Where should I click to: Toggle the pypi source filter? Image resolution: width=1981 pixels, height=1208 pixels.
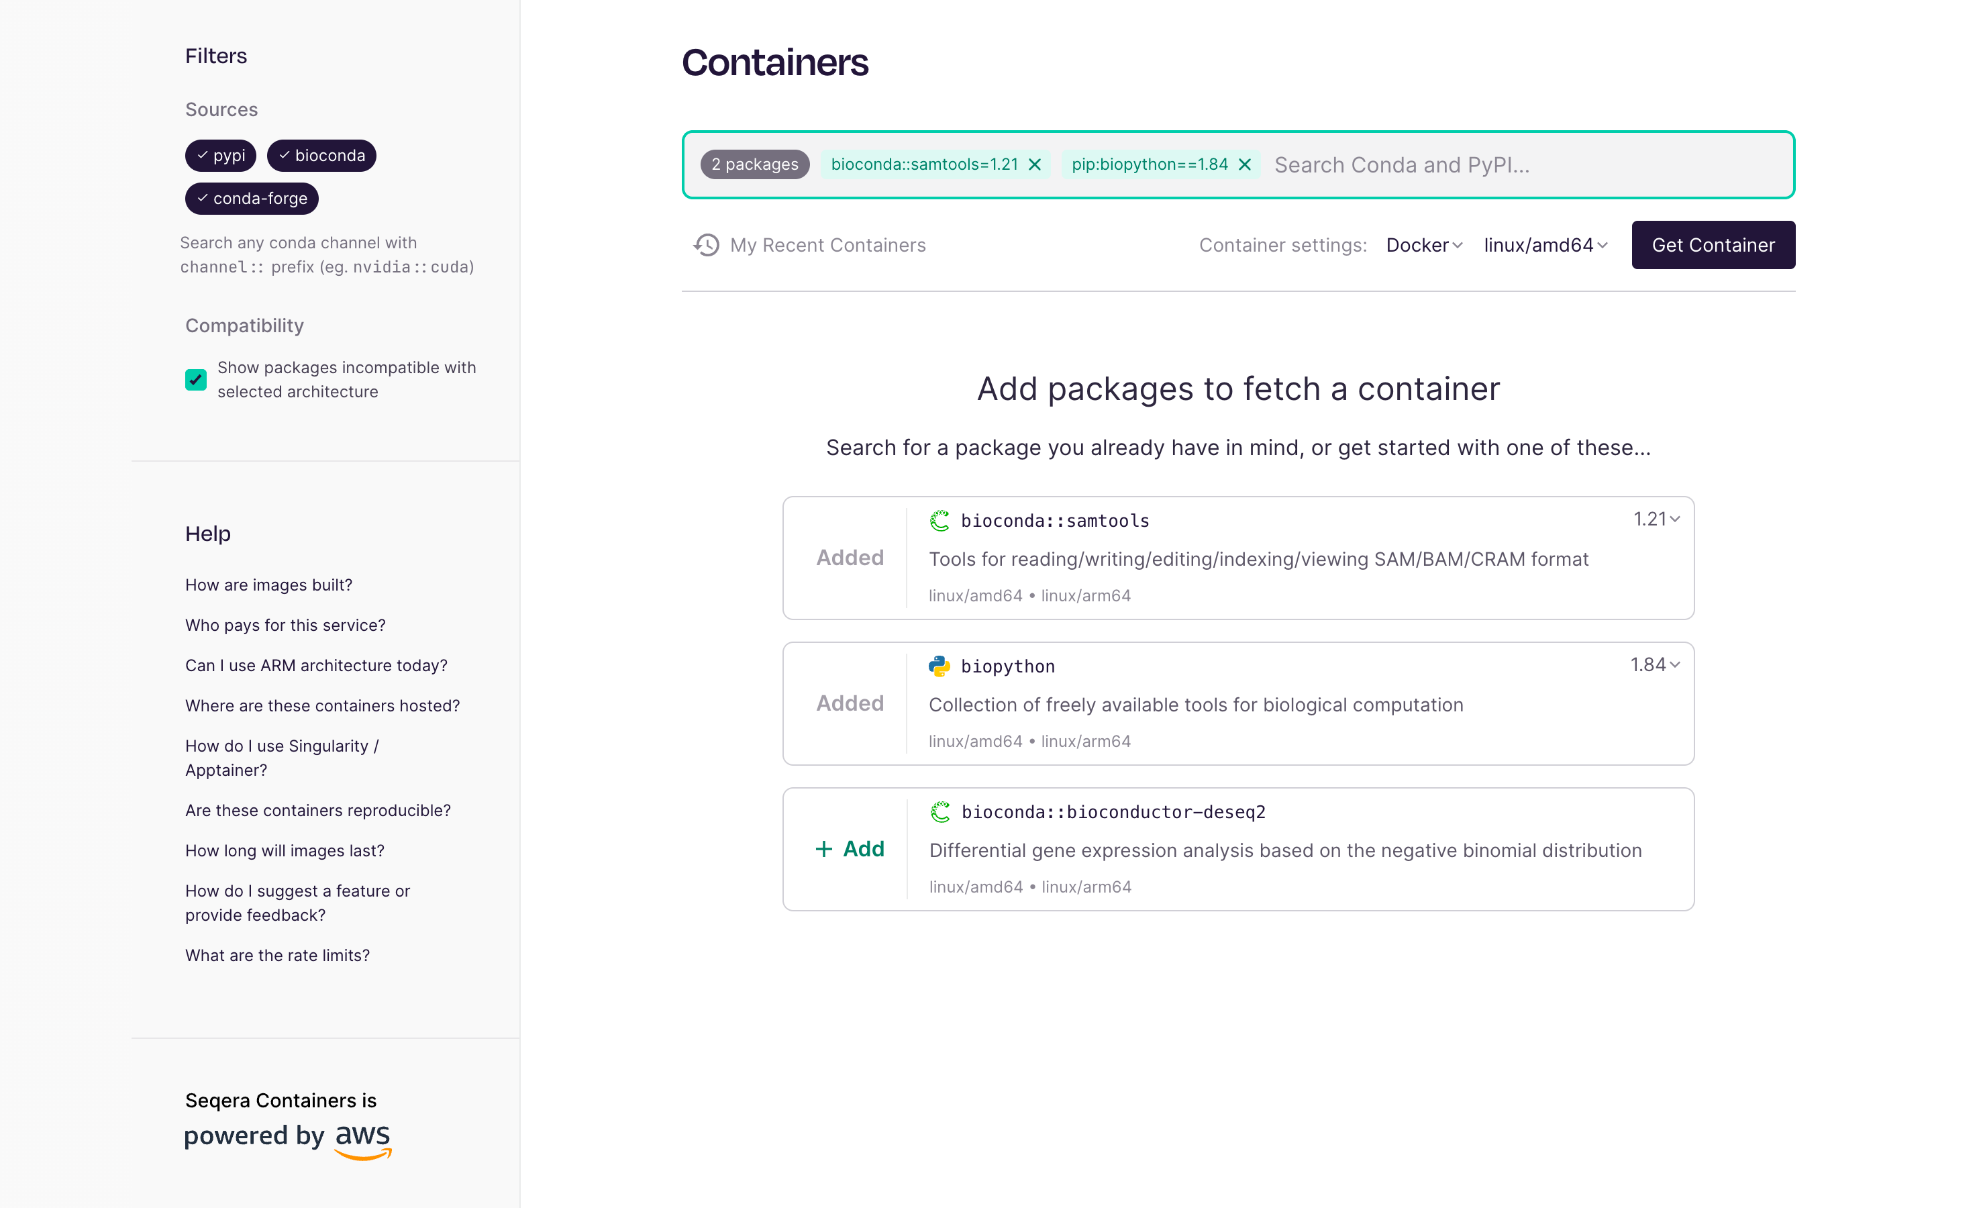[x=221, y=156]
